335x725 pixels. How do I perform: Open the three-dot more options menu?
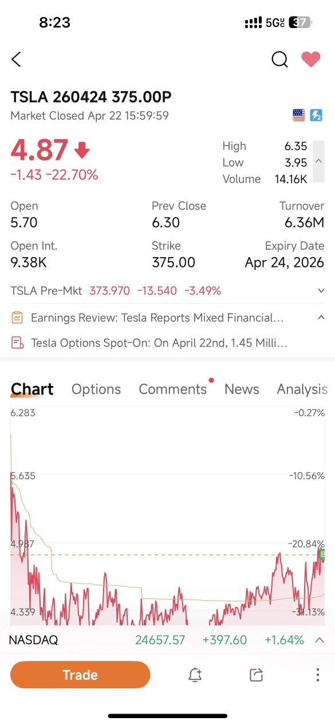pos(318,675)
